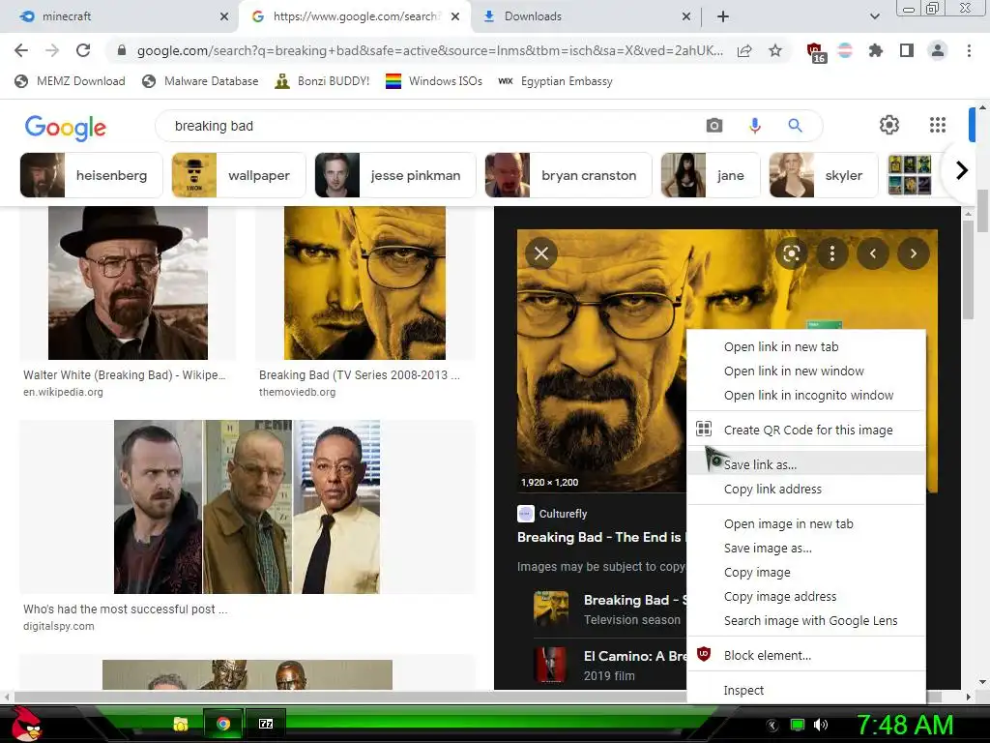990x743 pixels.
Task: Open the file explorer taskbar icon
Action: (x=181, y=724)
